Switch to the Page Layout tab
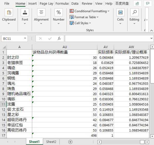Viewport: 154px width, 145px height. point(46,4)
